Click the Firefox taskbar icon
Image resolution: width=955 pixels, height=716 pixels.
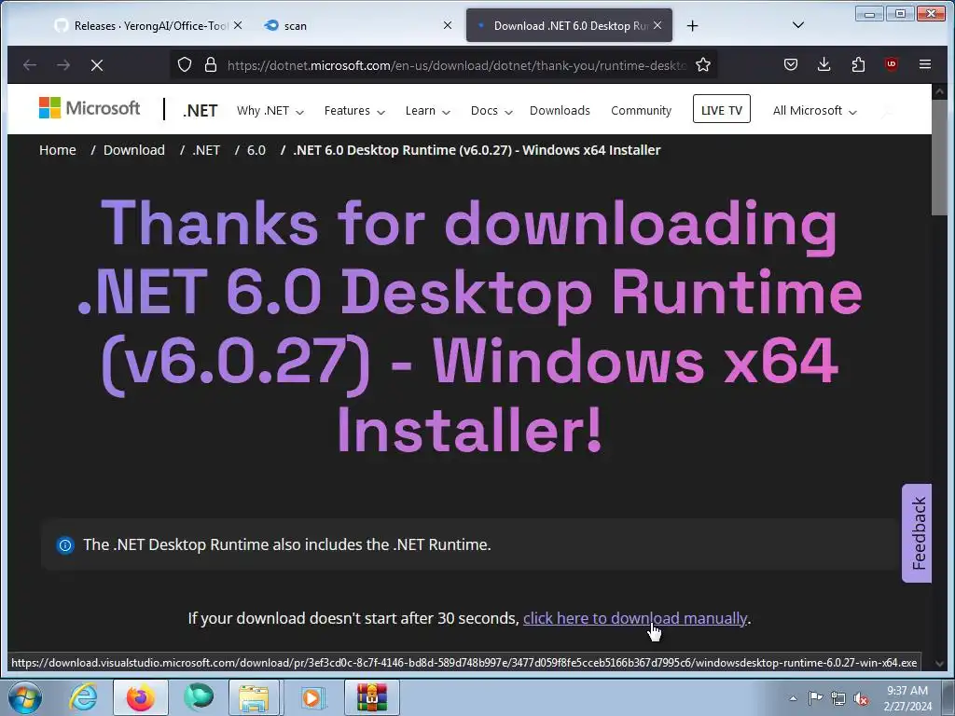coord(140,697)
